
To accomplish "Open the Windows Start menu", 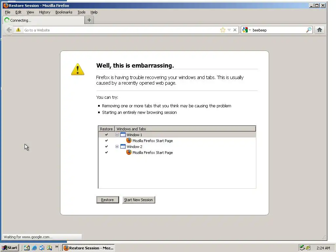I will [10, 248].
